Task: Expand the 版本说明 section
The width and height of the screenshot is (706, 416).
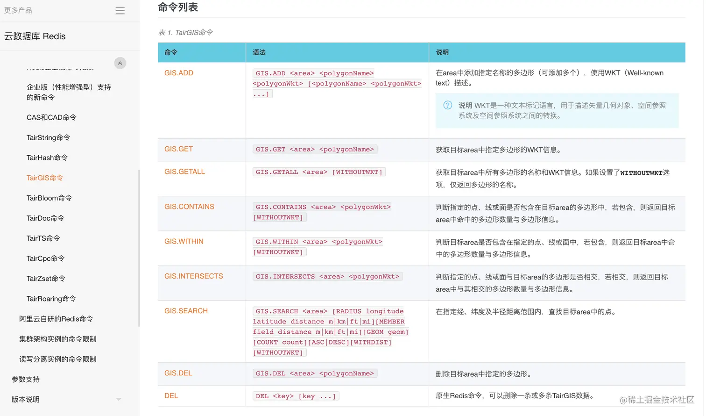Action: [x=24, y=399]
